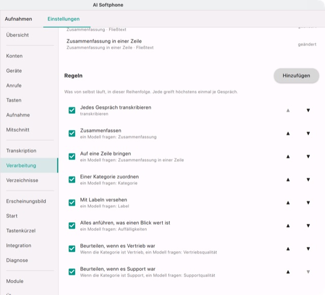Viewport: 325px width, 295px height.
Task: Move 'Zusammenfassen' rule up
Action: (x=288, y=134)
